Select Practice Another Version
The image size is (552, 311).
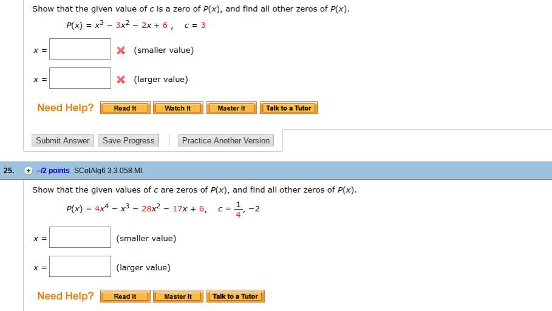226,140
